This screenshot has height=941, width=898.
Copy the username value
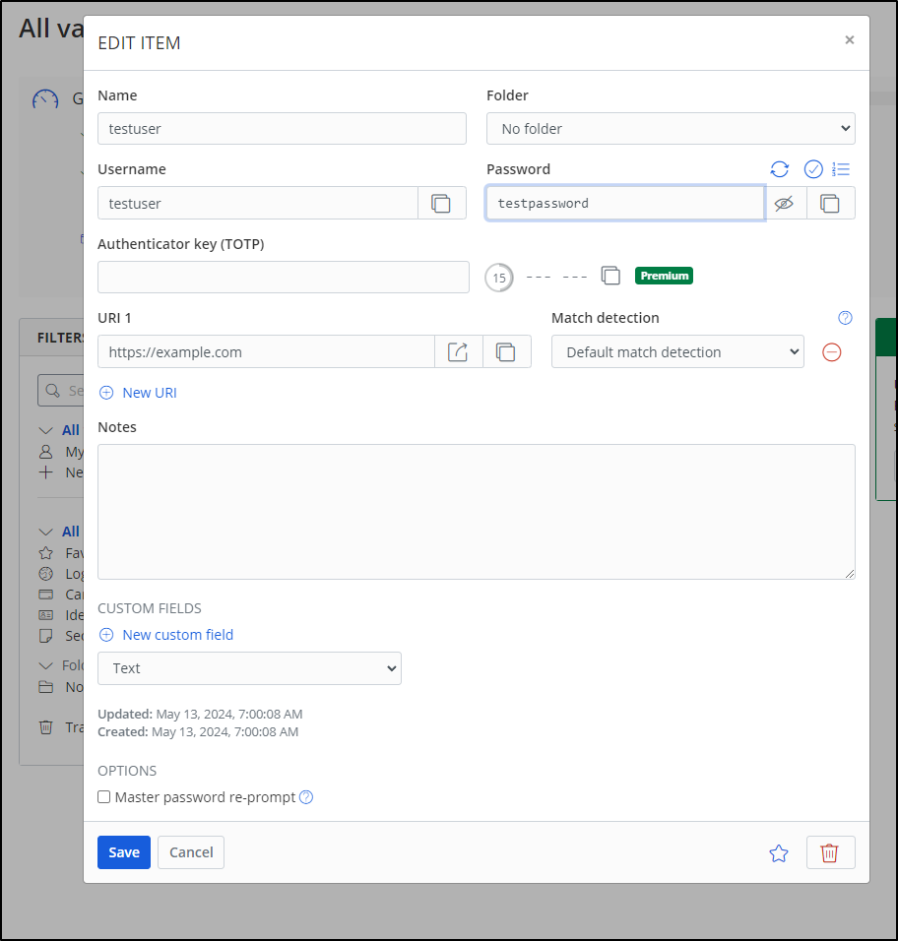click(x=441, y=204)
